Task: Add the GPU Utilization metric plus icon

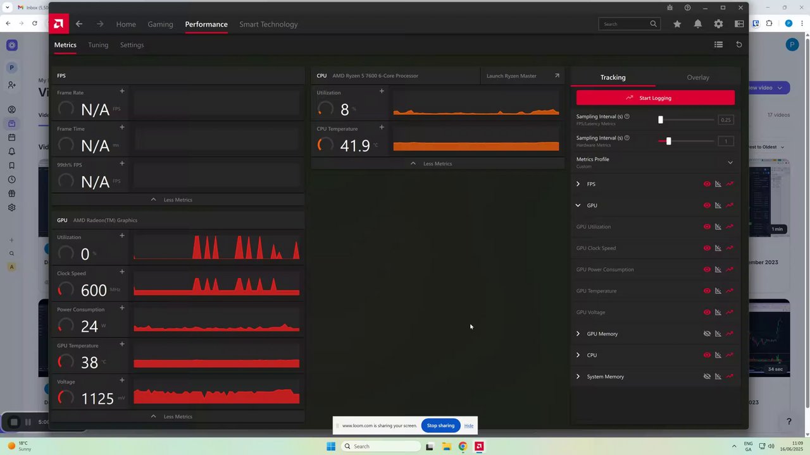Action: [122, 236]
